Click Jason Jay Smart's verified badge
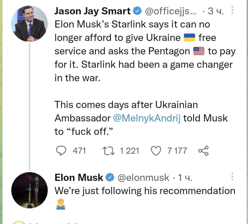Viewport: 248px width, 224px height. 137,11
